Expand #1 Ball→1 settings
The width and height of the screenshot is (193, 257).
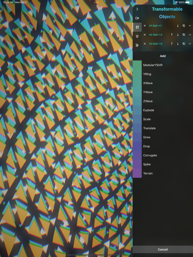[190, 26]
